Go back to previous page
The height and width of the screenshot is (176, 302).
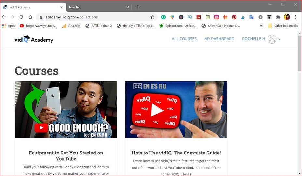(x=4, y=17)
